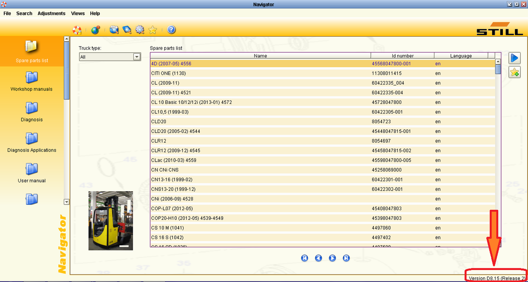
Task: Sort by Name column header
Action: click(x=260, y=56)
